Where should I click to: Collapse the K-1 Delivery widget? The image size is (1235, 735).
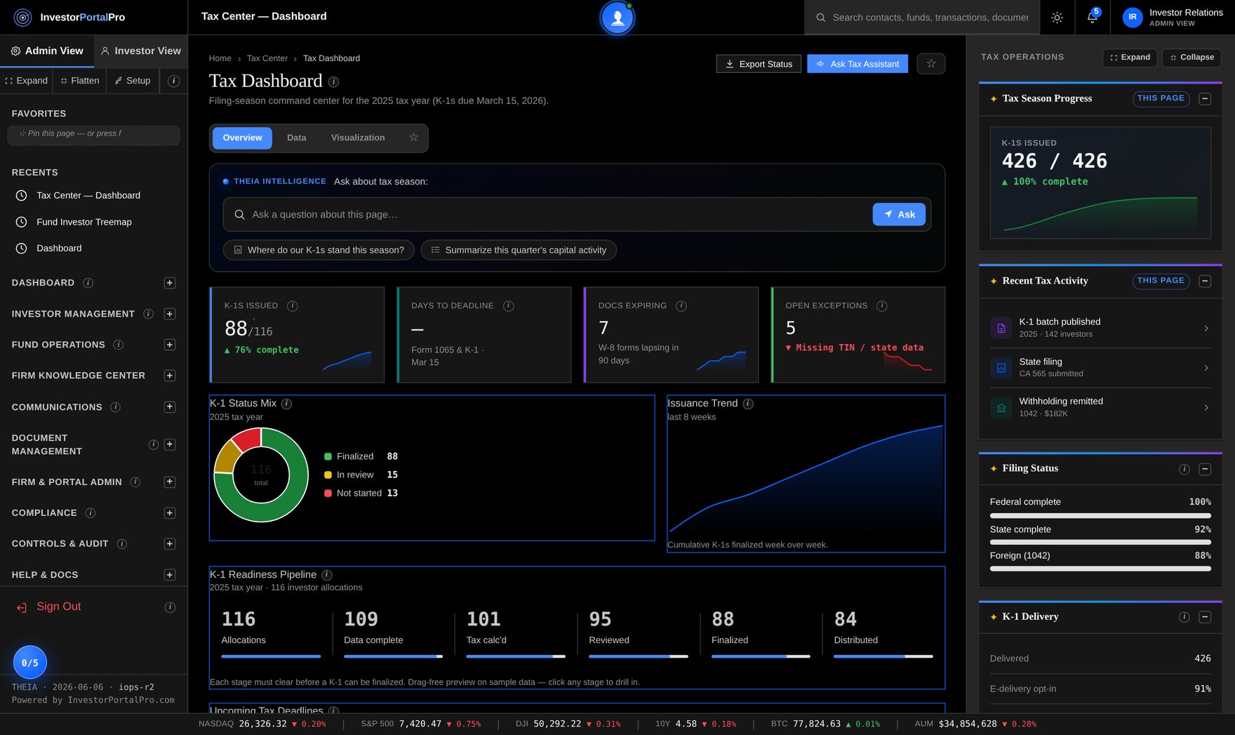(1205, 617)
